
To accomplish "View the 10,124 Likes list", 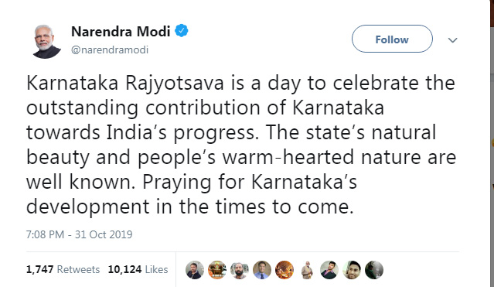I will [138, 270].
